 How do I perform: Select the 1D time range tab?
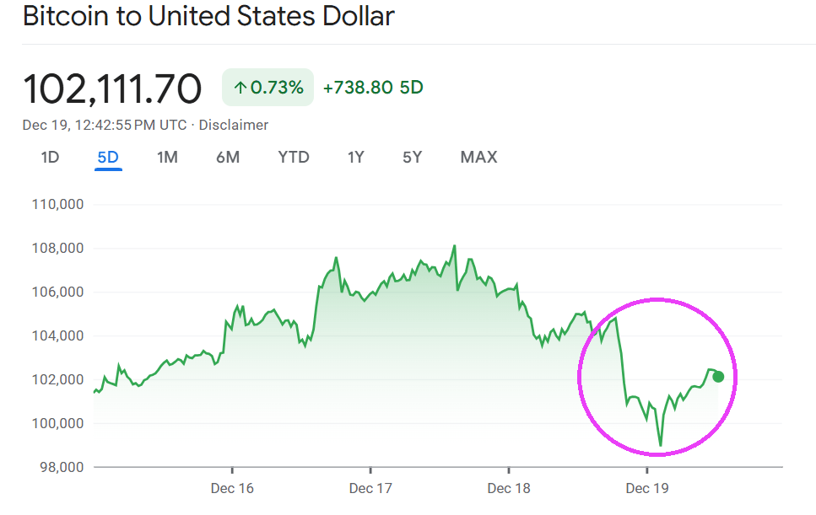click(x=50, y=157)
